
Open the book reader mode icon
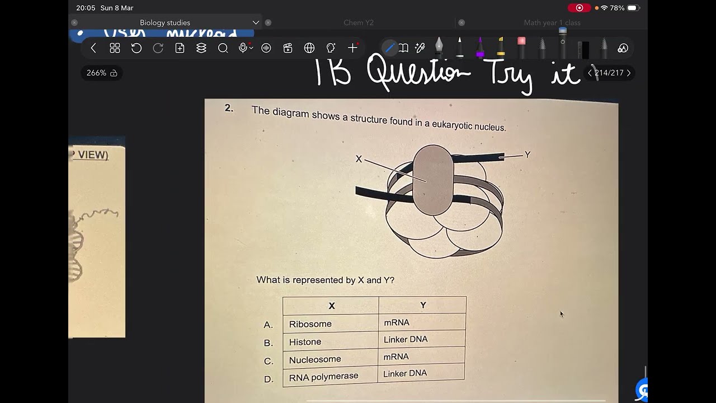tap(403, 48)
